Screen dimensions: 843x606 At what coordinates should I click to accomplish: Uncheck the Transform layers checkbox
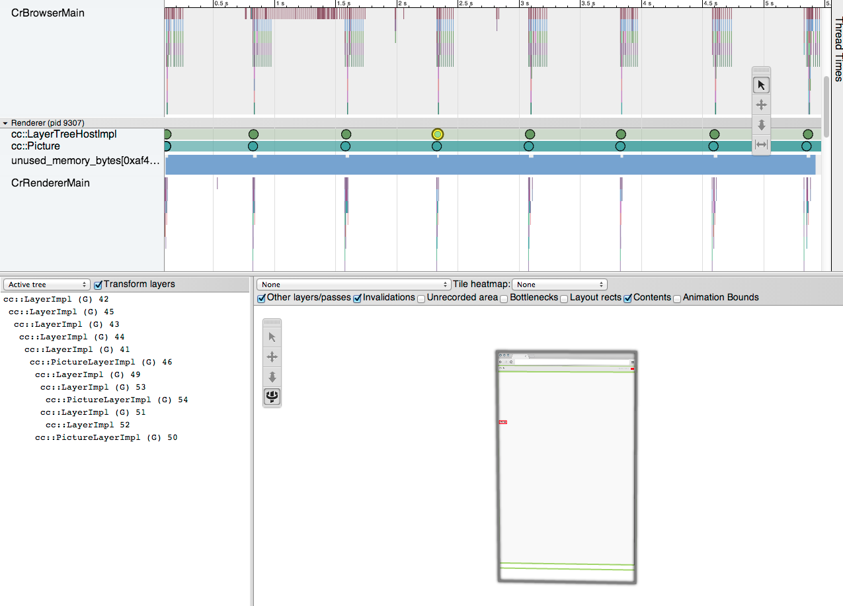99,284
